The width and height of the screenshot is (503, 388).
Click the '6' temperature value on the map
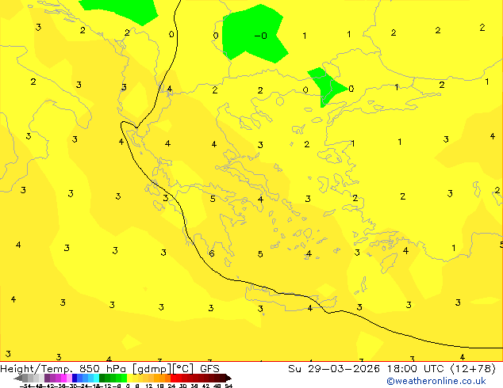(212, 253)
